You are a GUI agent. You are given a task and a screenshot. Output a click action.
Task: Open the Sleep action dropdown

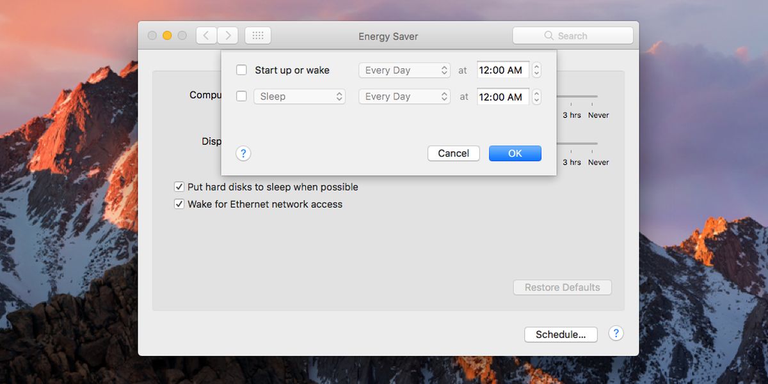pyautogui.click(x=300, y=96)
